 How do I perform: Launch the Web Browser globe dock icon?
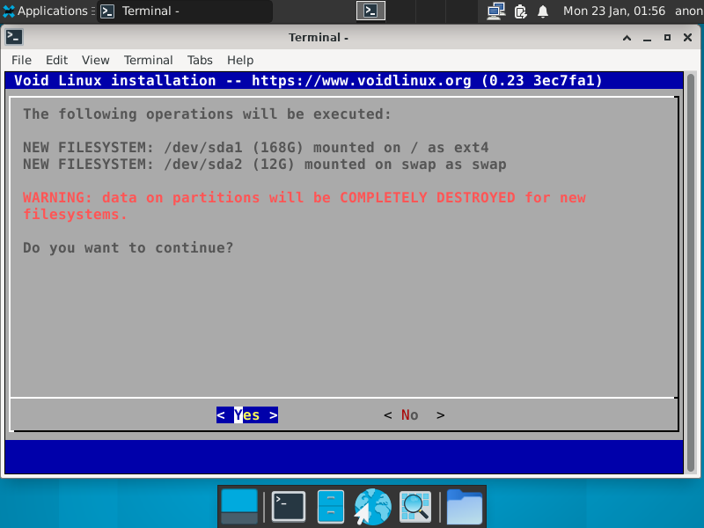coord(372,507)
